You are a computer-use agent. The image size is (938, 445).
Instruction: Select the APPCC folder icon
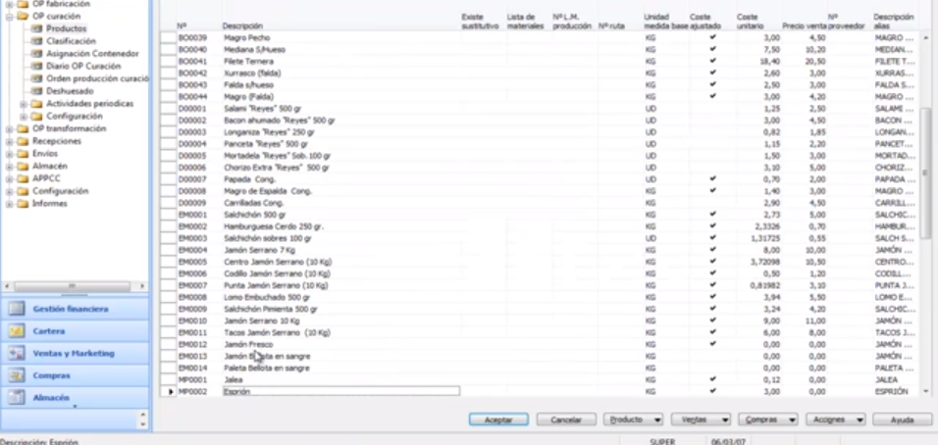click(x=23, y=178)
